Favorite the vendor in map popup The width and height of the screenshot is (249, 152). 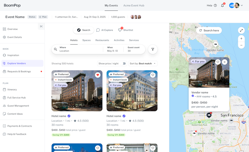[x=218, y=62]
